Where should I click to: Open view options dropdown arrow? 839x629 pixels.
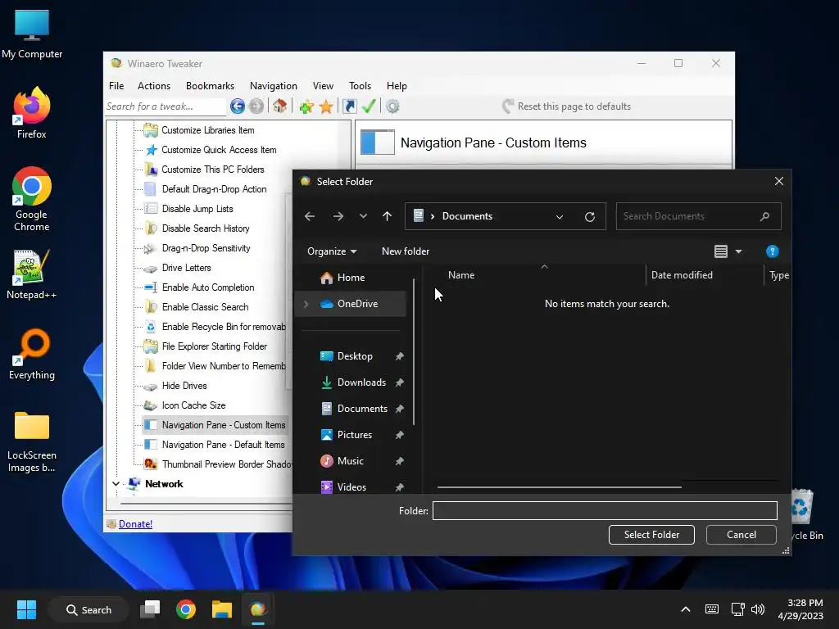pos(738,251)
